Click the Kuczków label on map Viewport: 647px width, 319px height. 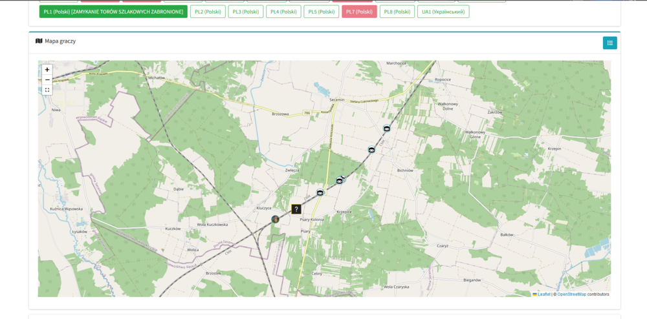[173, 229]
